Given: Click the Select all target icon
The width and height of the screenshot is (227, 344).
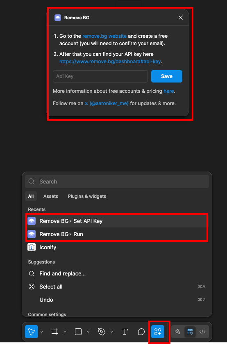Looking at the screenshot, I should [32, 287].
